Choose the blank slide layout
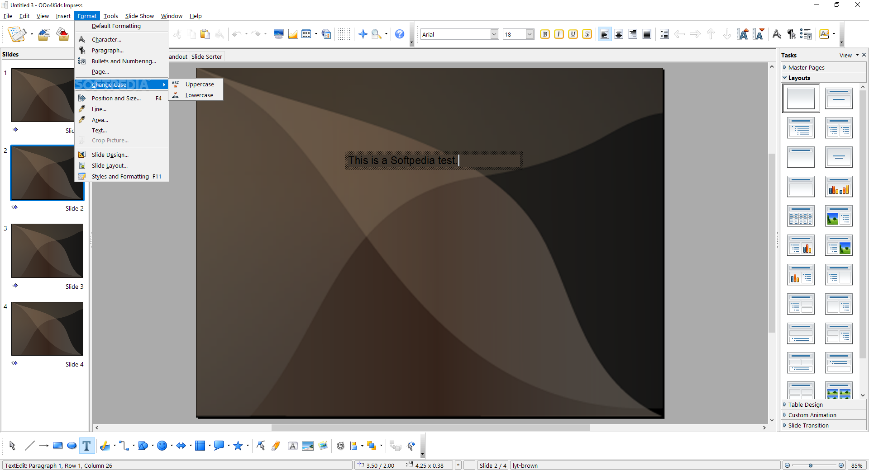The width and height of the screenshot is (869, 470). pyautogui.click(x=801, y=99)
